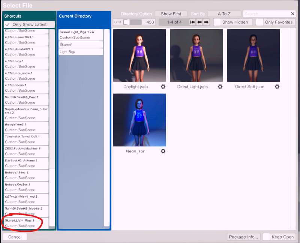Select the Saint66.Saint66_Paul.3 shortcut
Viewport: 300px width, 243px height.
26,100
